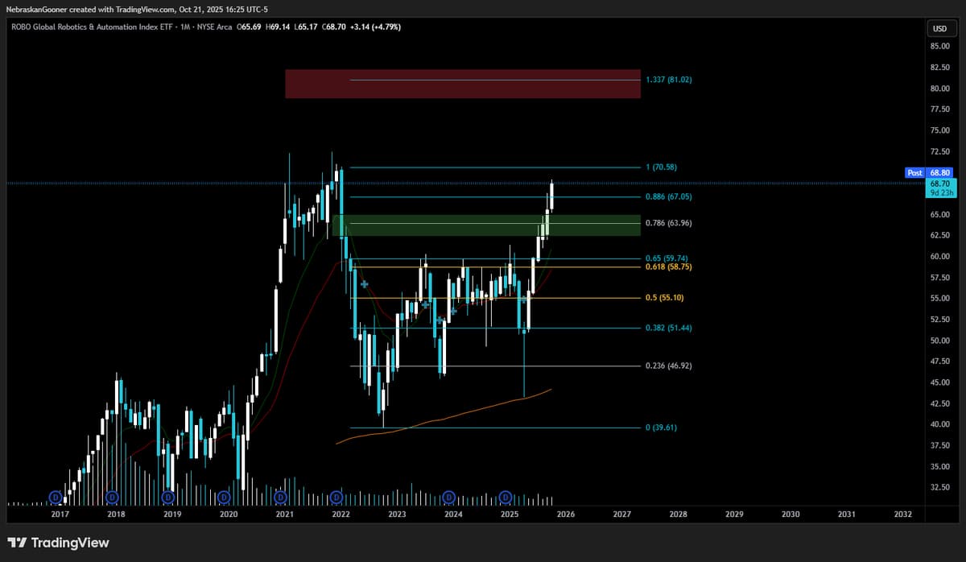Screen dimensions: 966x562
Task: Click the dividend "D" badge under 2022
Action: (x=336, y=498)
